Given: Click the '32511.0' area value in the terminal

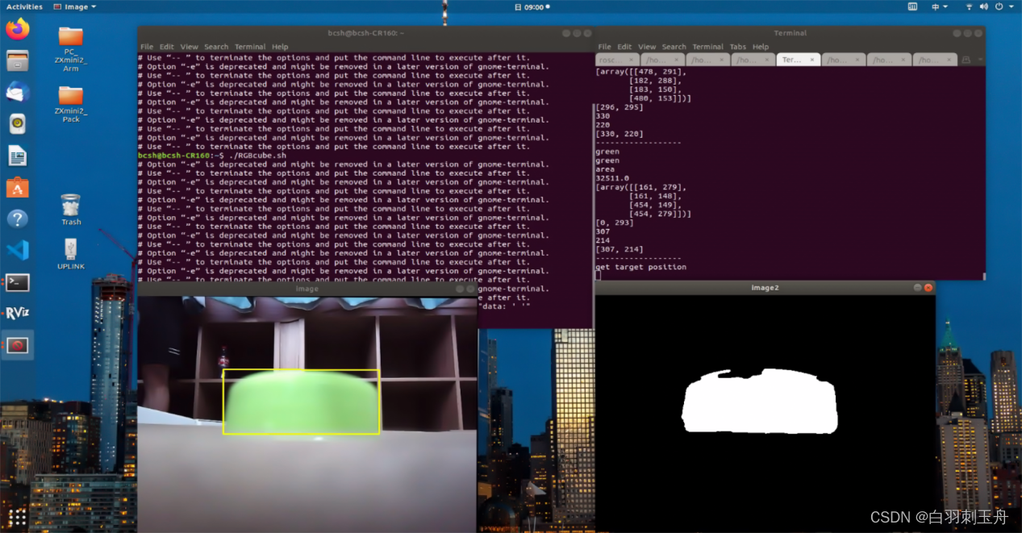Looking at the screenshot, I should (611, 178).
